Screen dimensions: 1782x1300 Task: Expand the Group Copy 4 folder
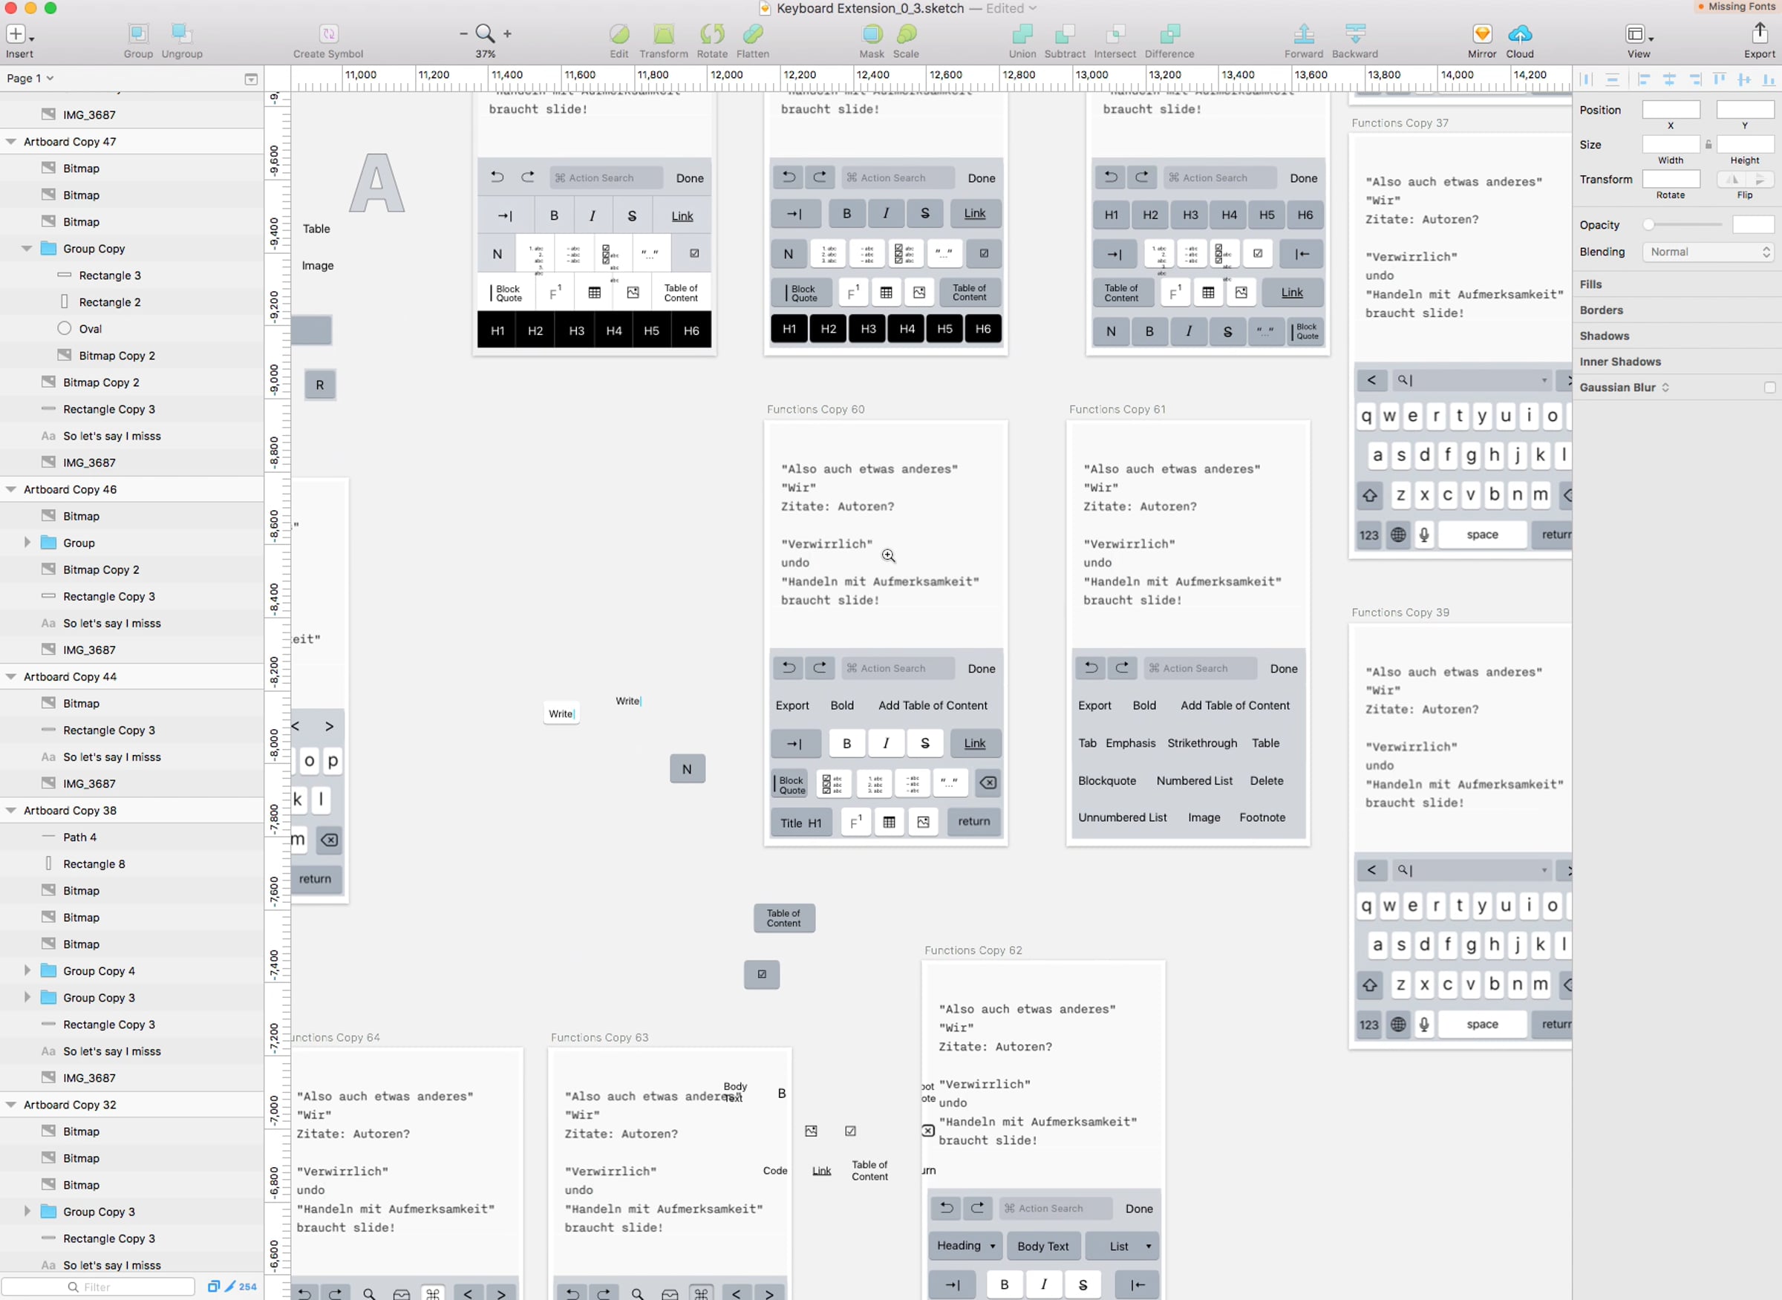(x=27, y=970)
